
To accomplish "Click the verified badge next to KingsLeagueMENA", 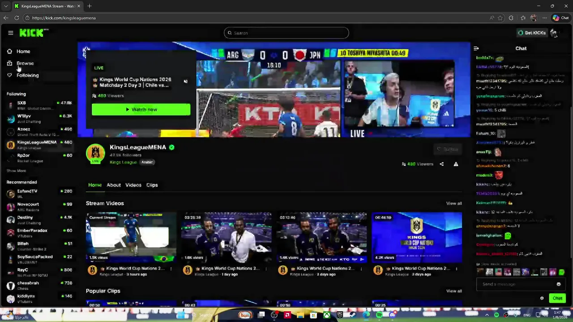I will (x=171, y=147).
